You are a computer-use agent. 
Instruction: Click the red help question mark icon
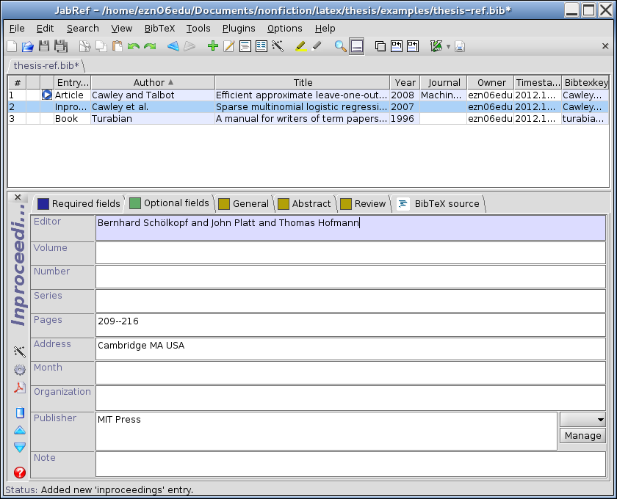pyautogui.click(x=20, y=473)
